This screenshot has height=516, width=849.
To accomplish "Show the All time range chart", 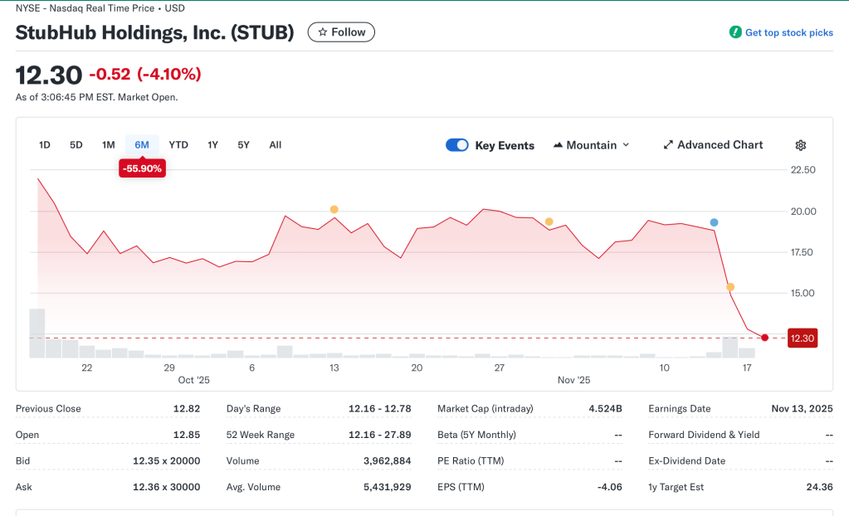I will tap(276, 145).
